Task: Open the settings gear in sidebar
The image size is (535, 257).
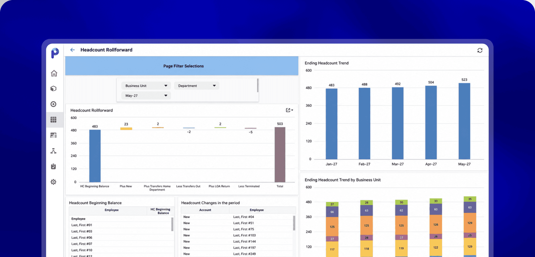Action: [53, 182]
